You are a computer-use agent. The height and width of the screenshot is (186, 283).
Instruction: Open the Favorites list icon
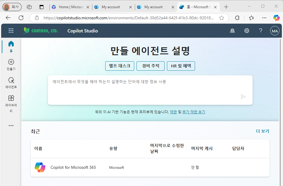pos(251,18)
